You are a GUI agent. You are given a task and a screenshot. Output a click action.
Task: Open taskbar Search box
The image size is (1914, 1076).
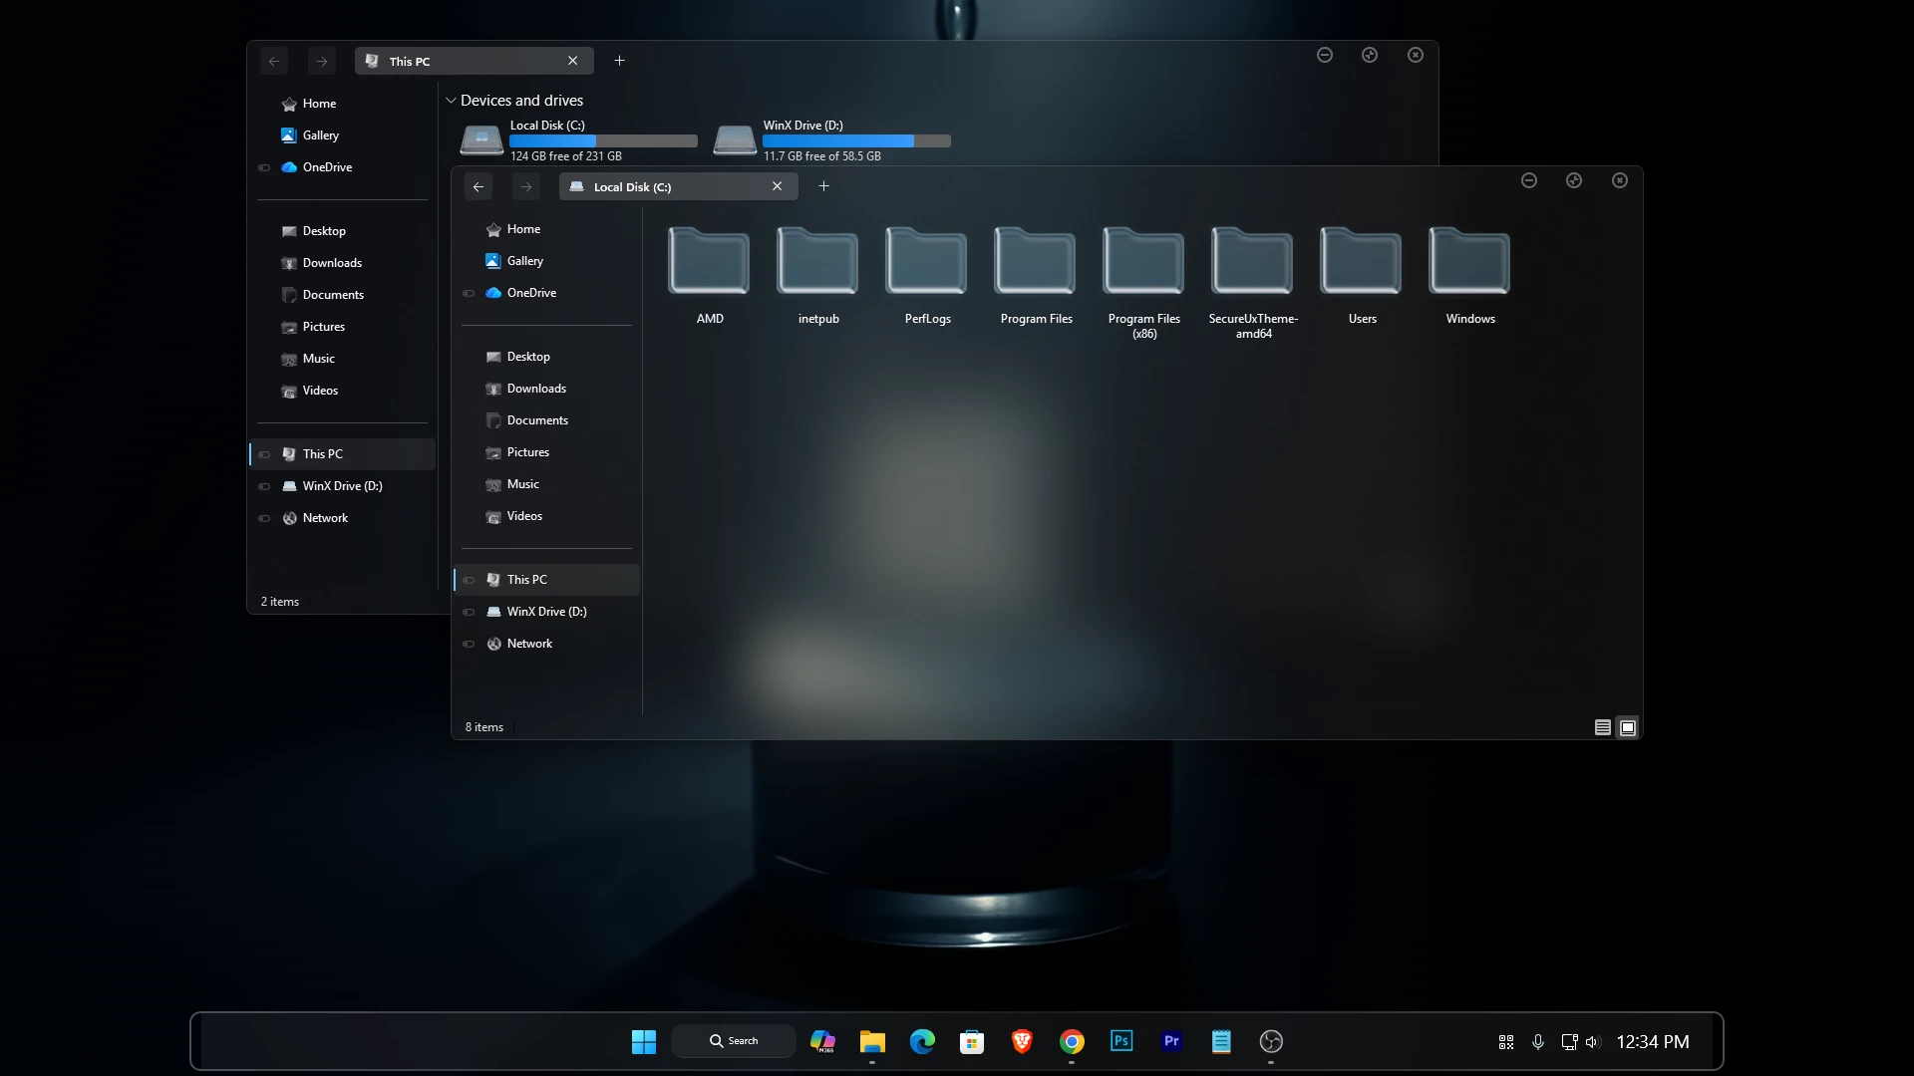tap(734, 1041)
